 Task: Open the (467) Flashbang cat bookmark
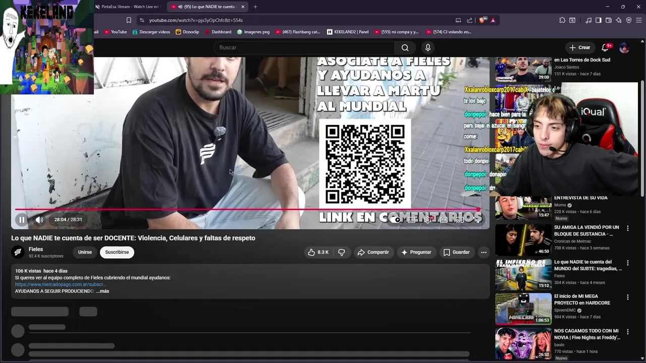298,32
